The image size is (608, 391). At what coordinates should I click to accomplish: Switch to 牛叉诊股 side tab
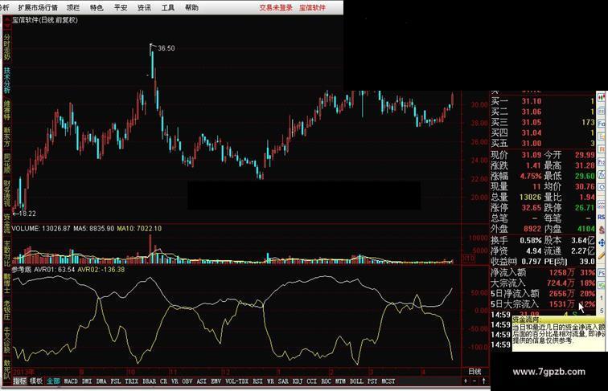coord(6,340)
